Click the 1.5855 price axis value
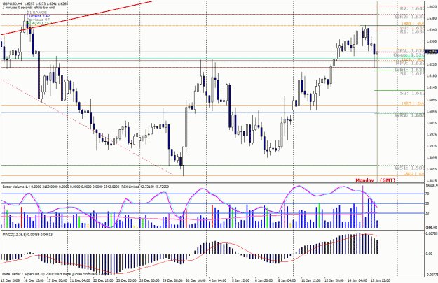 click(431, 169)
